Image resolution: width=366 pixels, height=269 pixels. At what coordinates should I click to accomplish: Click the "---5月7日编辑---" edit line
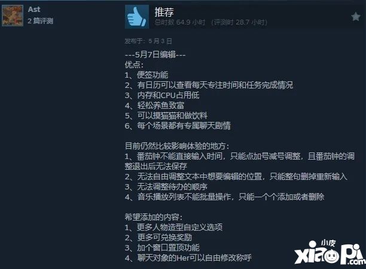pyautogui.click(x=155, y=54)
